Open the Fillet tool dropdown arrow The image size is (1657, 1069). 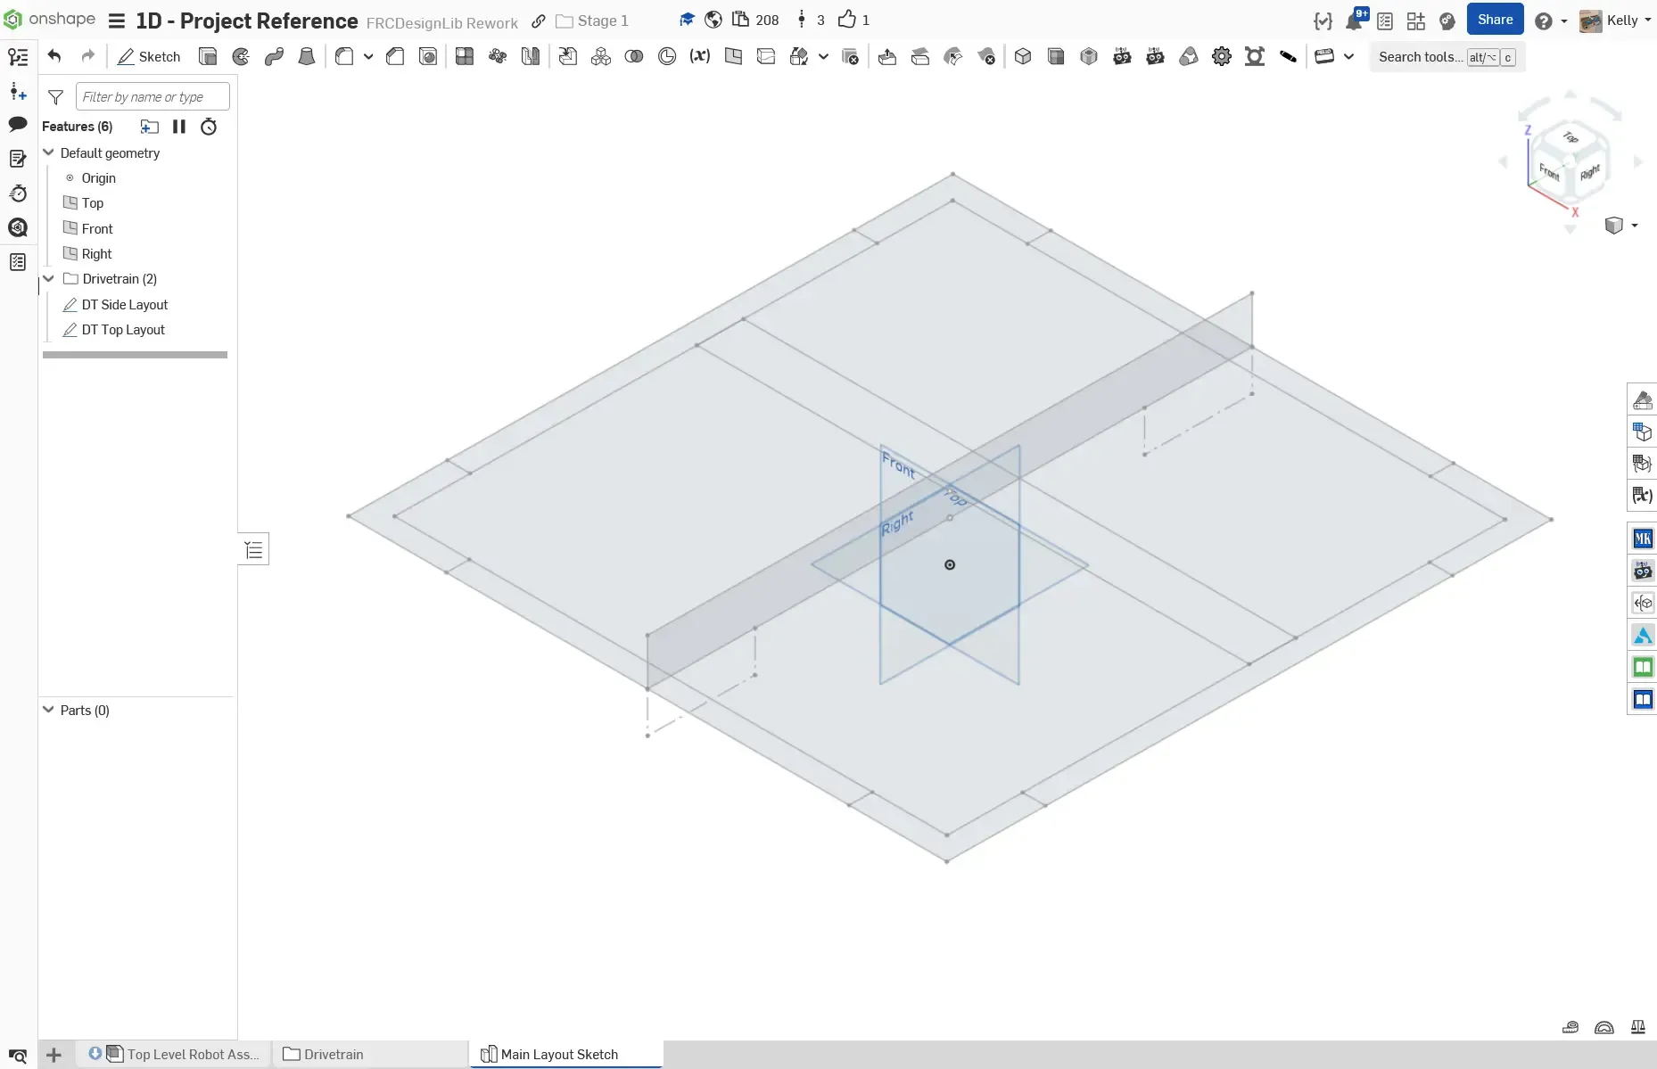368,57
